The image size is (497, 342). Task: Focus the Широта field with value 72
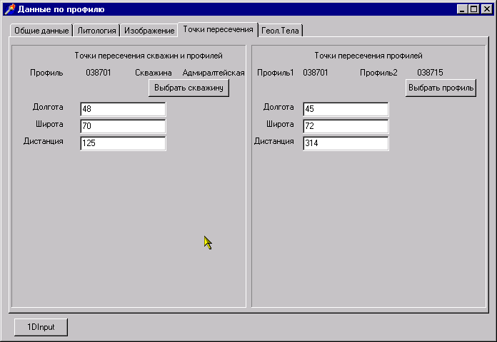point(346,126)
